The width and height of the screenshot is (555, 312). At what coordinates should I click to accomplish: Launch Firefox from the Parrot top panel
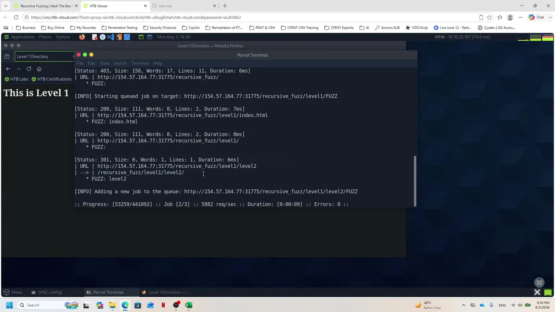82,37
